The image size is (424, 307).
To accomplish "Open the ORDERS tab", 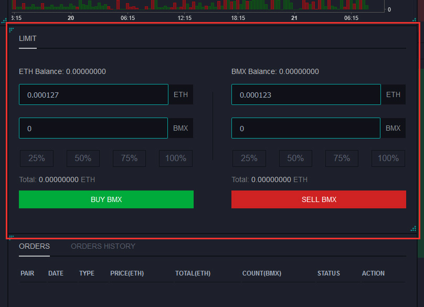I will click(x=34, y=246).
